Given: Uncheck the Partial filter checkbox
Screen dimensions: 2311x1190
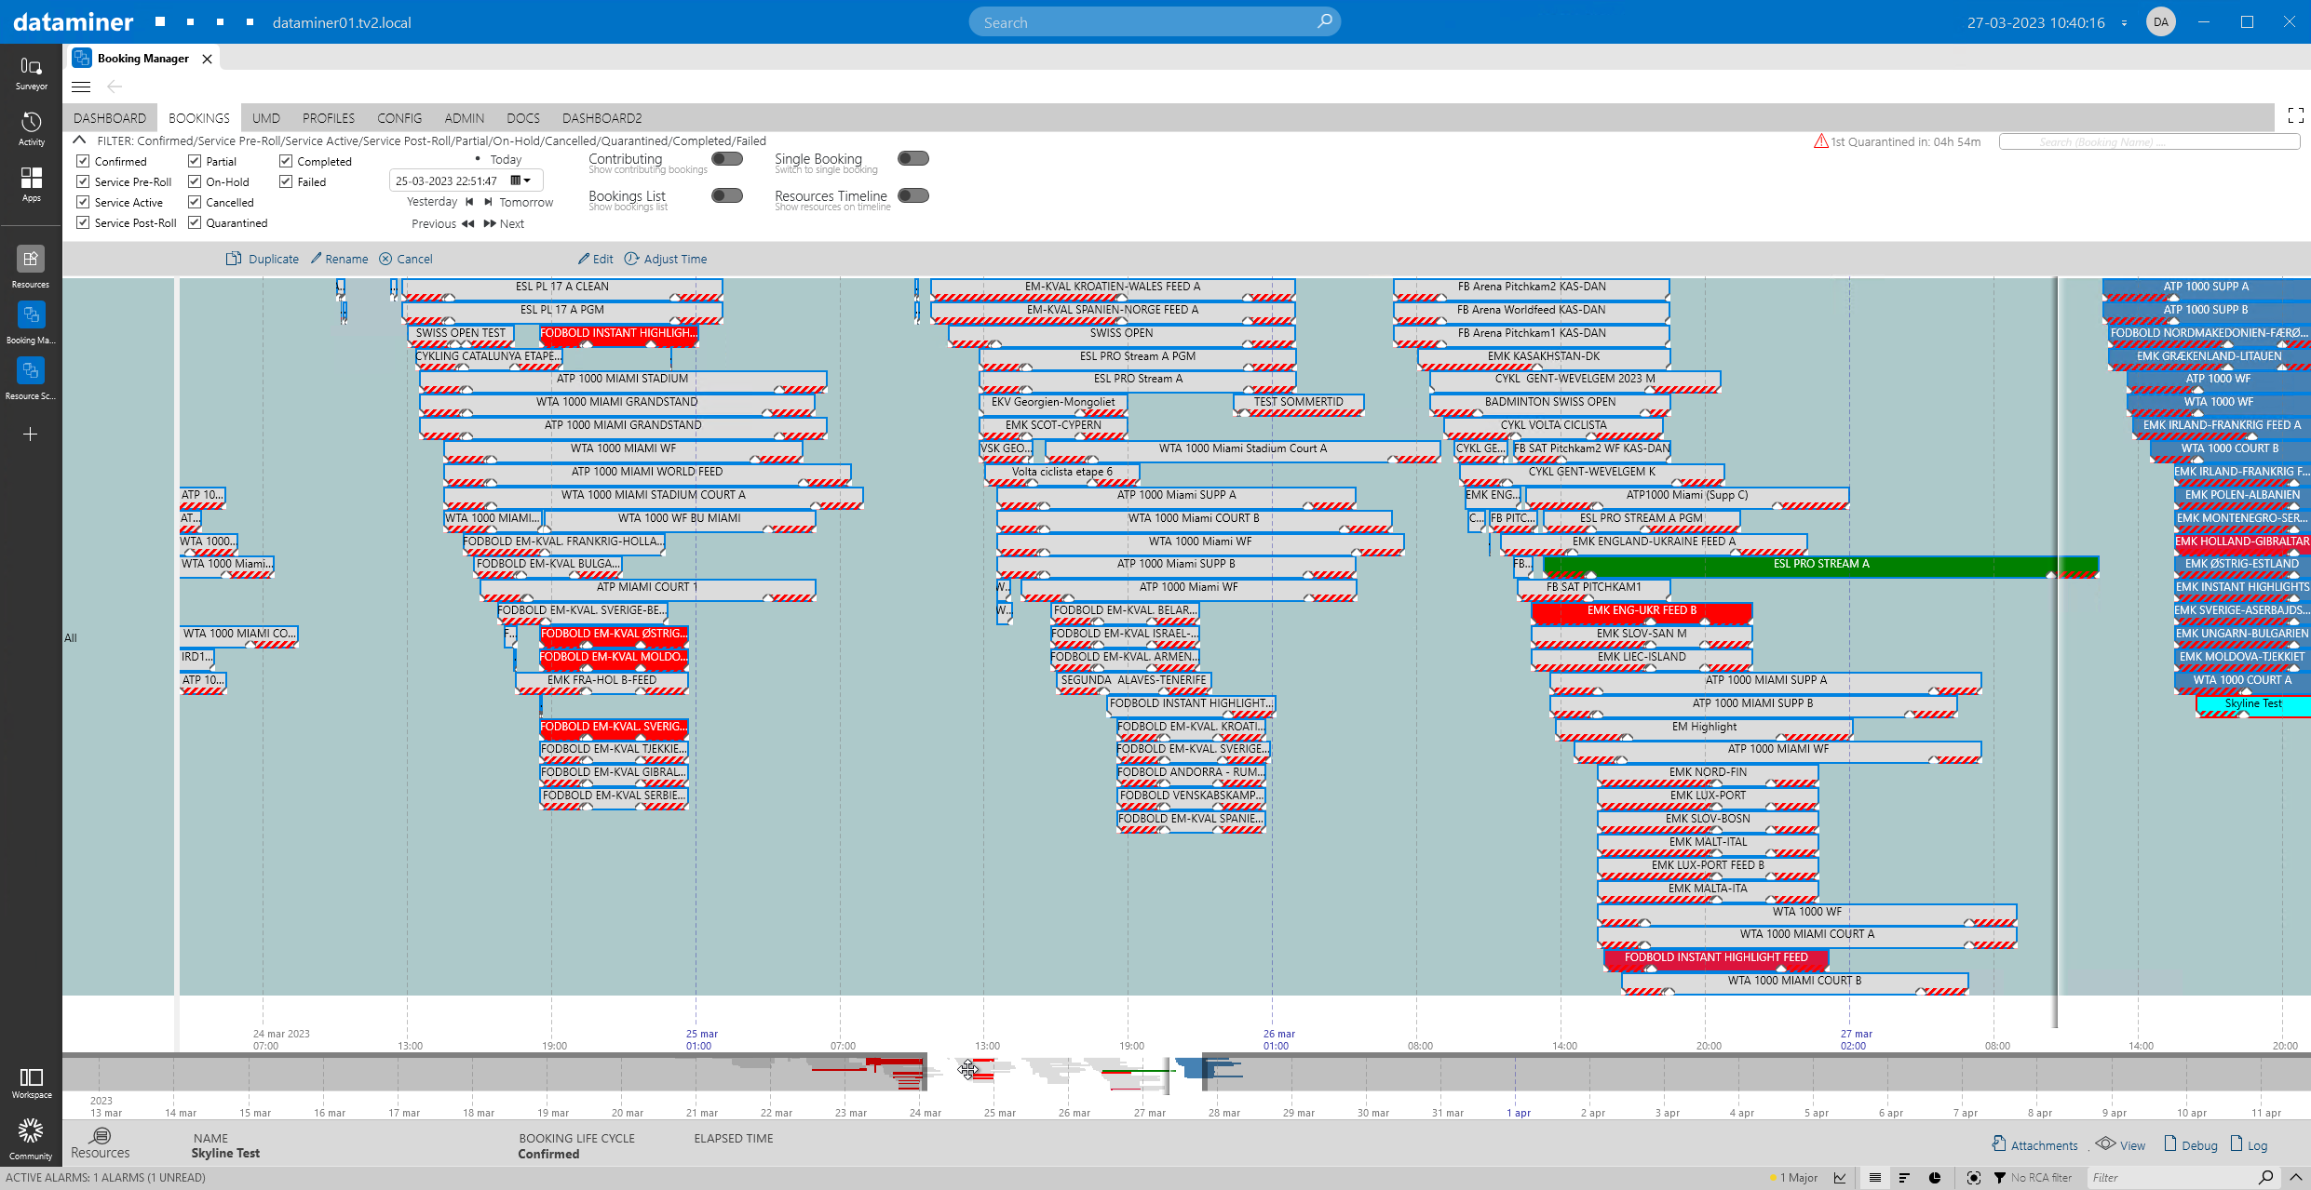Looking at the screenshot, I should 195,161.
